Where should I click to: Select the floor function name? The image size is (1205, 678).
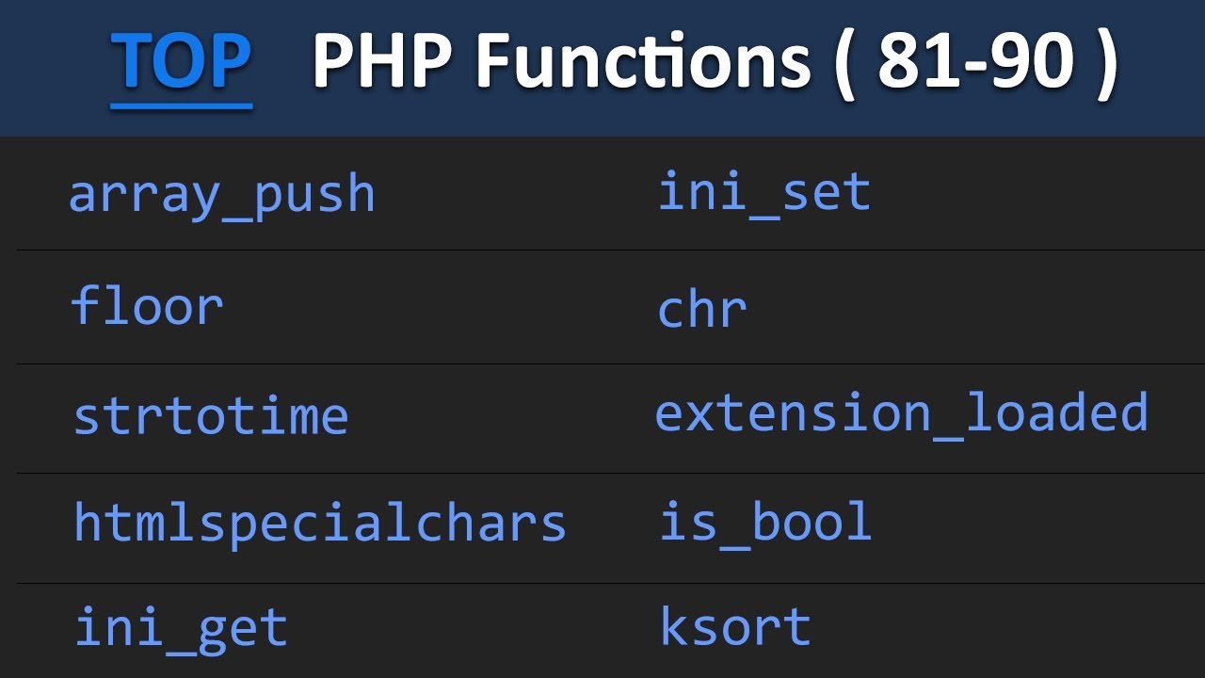coord(147,306)
